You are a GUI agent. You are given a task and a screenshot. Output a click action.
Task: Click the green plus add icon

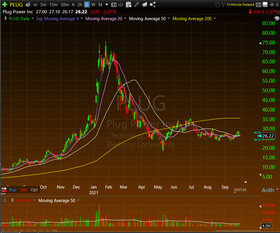5,5
